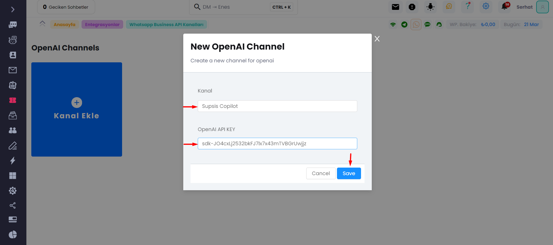The image size is (553, 245).
Task: Open the black mail icon in header
Action: [396, 7]
